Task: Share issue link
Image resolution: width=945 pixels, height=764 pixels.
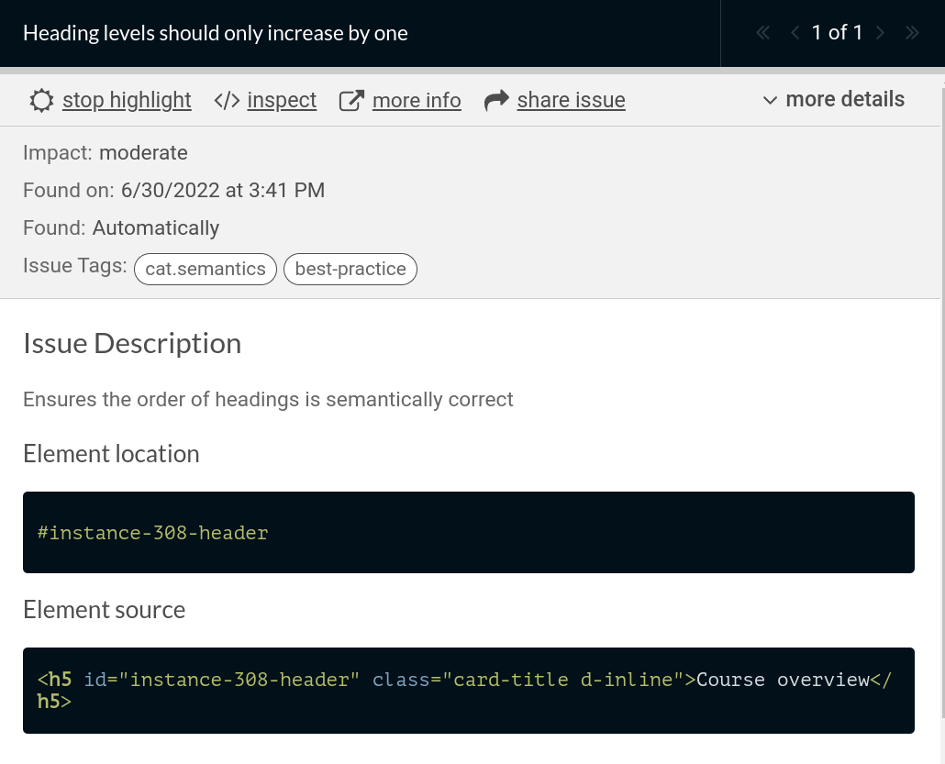Action: pos(571,100)
